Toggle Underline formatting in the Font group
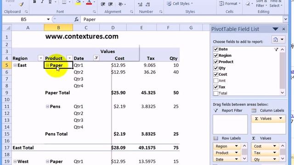 pyautogui.click(x=50, y=2)
